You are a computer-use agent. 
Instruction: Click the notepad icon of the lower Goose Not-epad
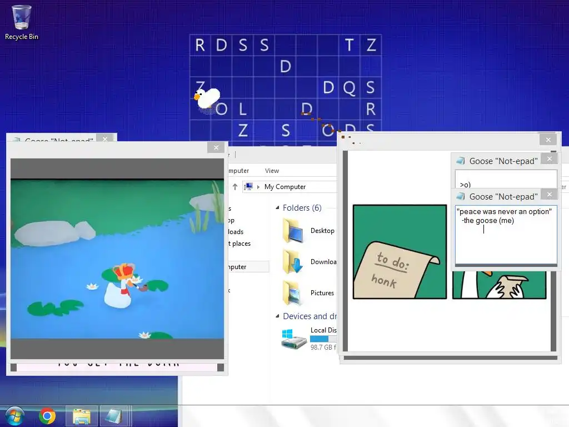(461, 196)
